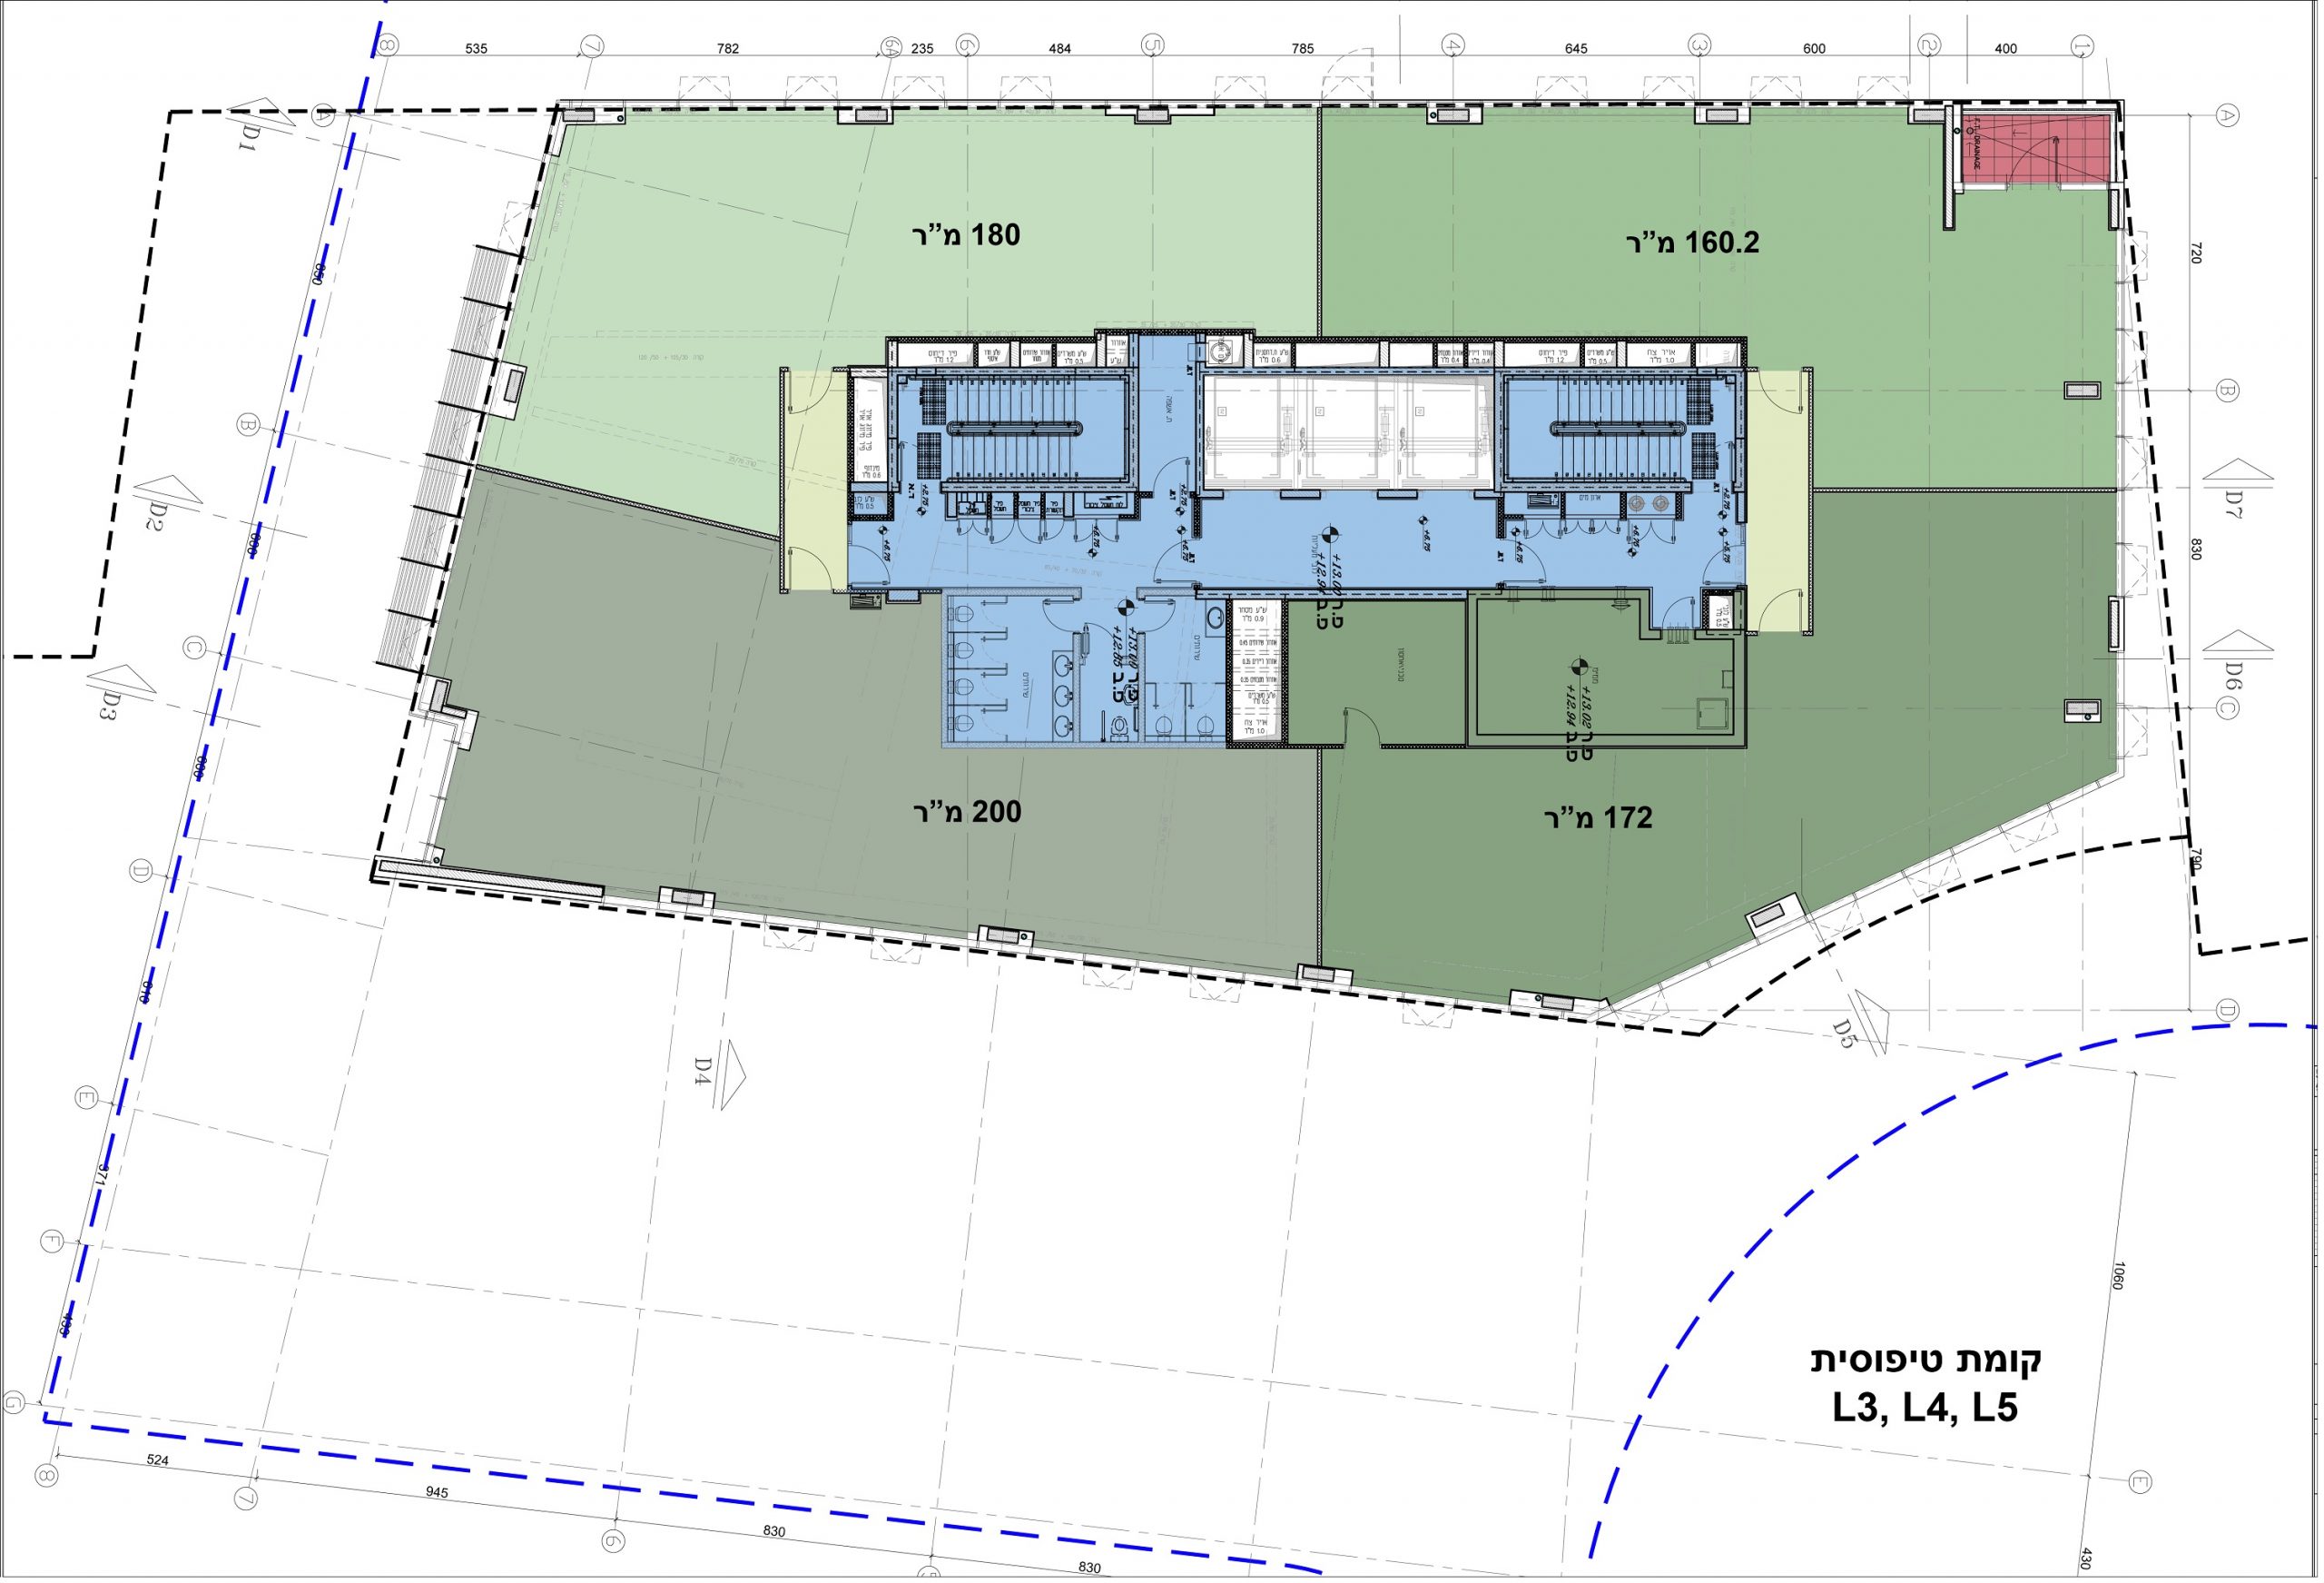Click the L3, L4, L5 floor title
This screenshot has height=1583, width=2324.
click(x=1925, y=1408)
